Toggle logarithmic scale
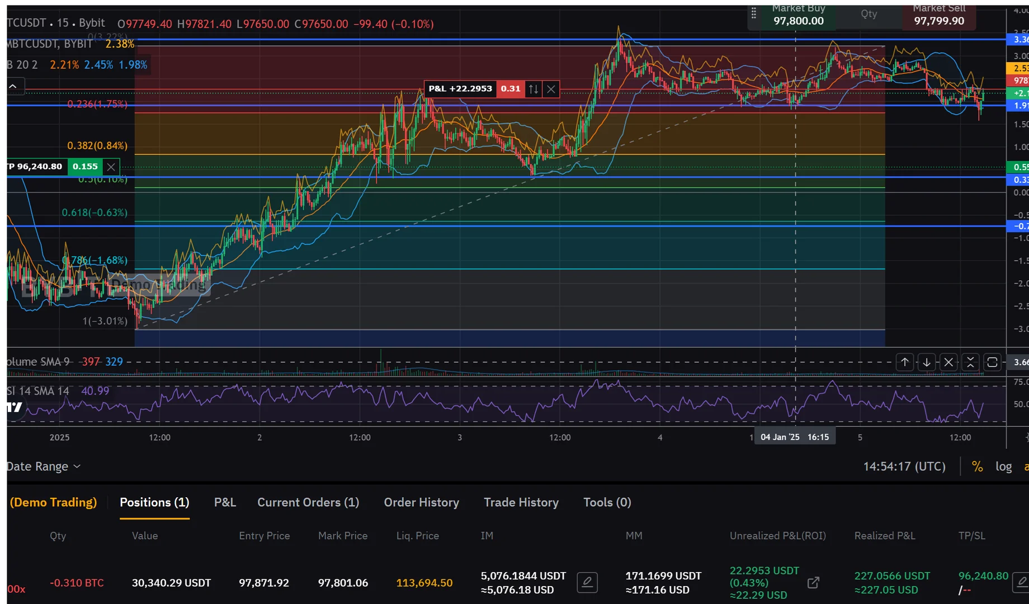 1003,466
